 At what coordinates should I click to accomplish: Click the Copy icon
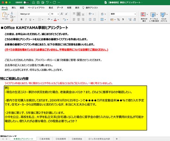tap(12, 17)
